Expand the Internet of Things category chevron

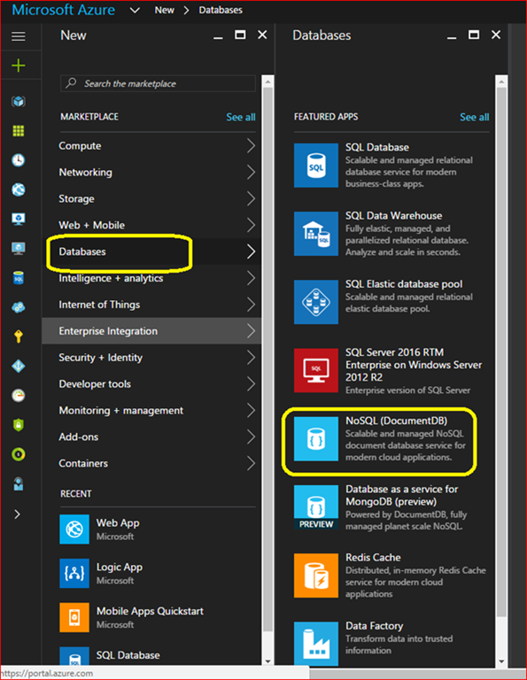click(x=251, y=305)
